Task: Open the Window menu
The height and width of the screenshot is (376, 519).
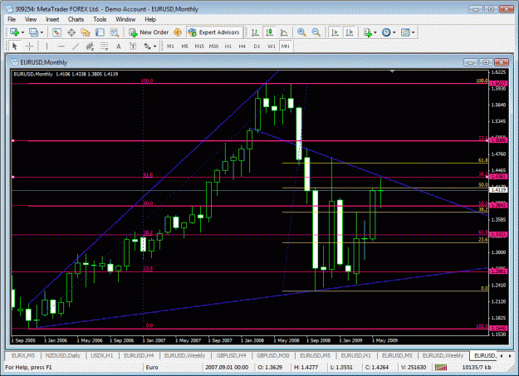Action: click(125, 20)
